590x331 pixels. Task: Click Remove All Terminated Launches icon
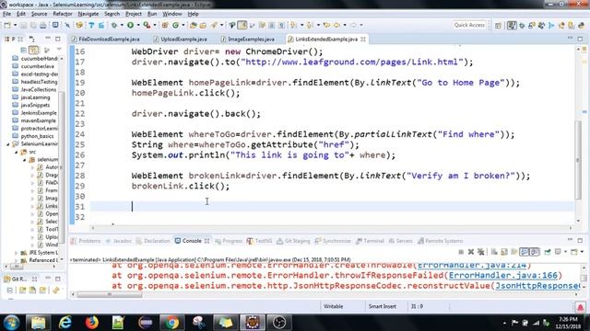(480, 252)
